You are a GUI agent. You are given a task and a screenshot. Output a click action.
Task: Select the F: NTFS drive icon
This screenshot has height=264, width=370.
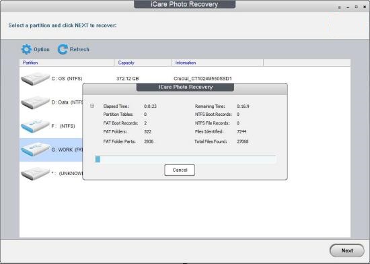(35, 126)
